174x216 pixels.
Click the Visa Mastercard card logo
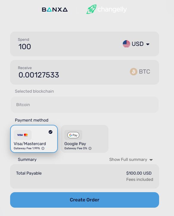coord(23,135)
